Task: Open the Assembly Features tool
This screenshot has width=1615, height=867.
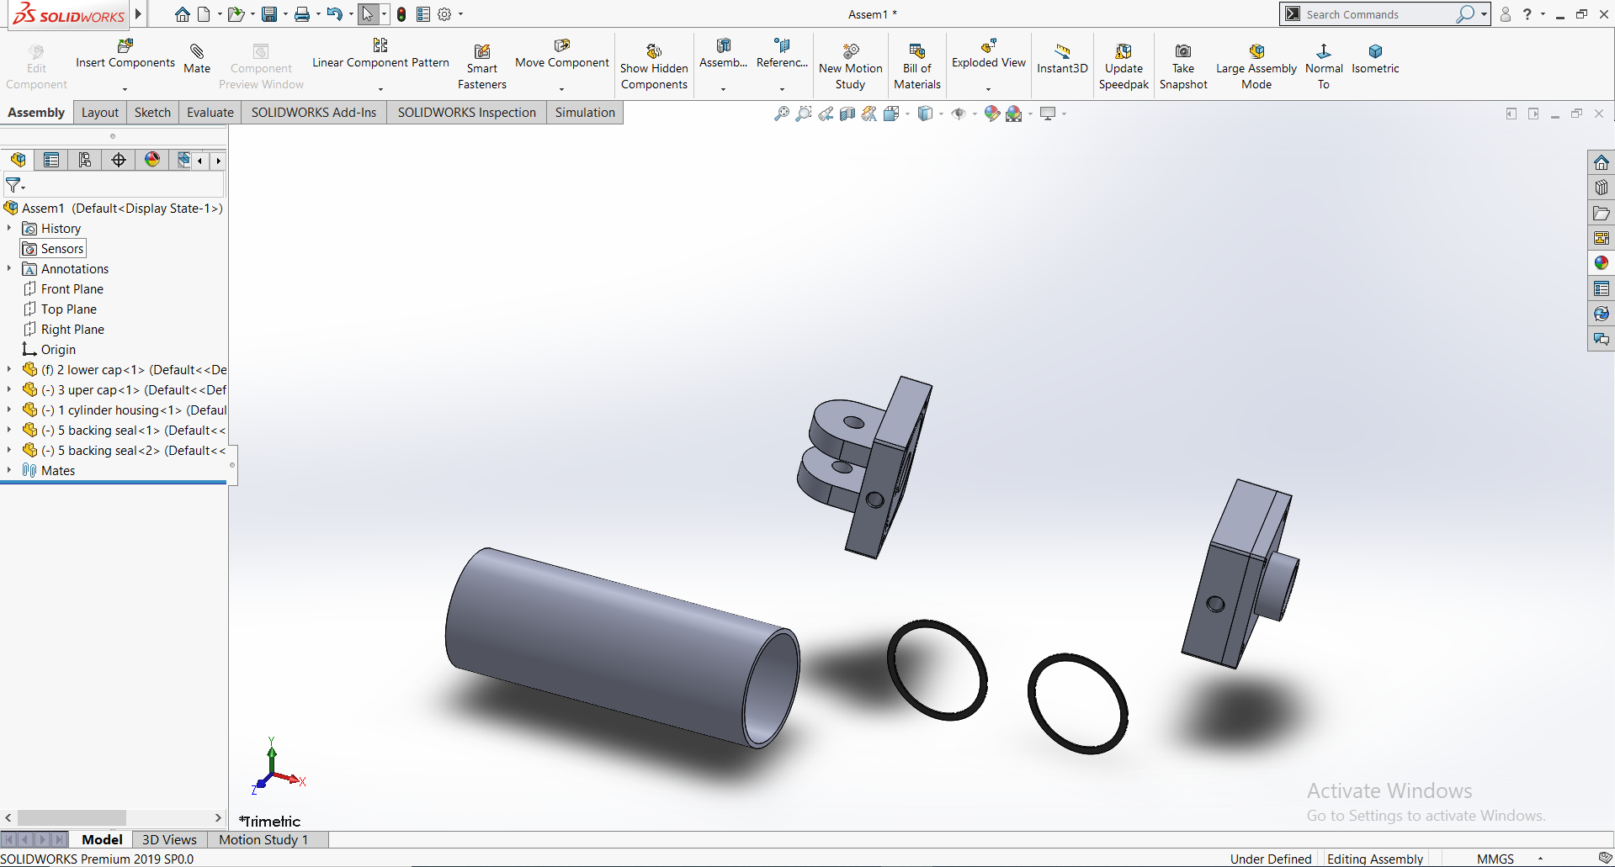Action: point(723,54)
